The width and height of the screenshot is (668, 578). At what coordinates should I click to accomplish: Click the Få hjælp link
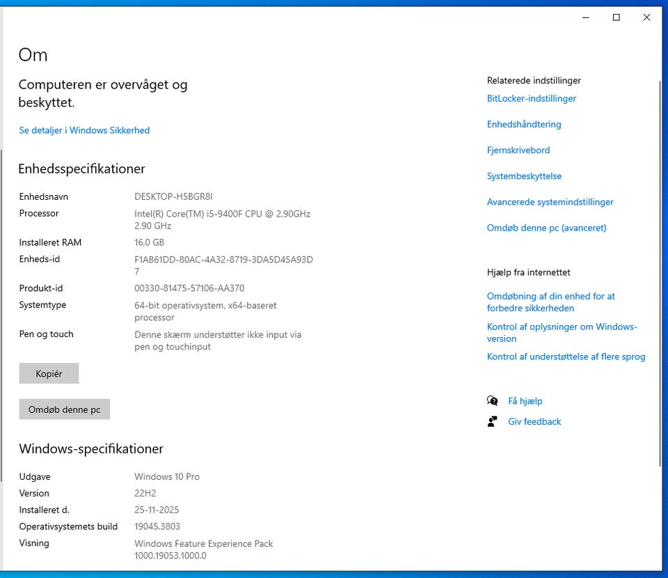(x=525, y=401)
